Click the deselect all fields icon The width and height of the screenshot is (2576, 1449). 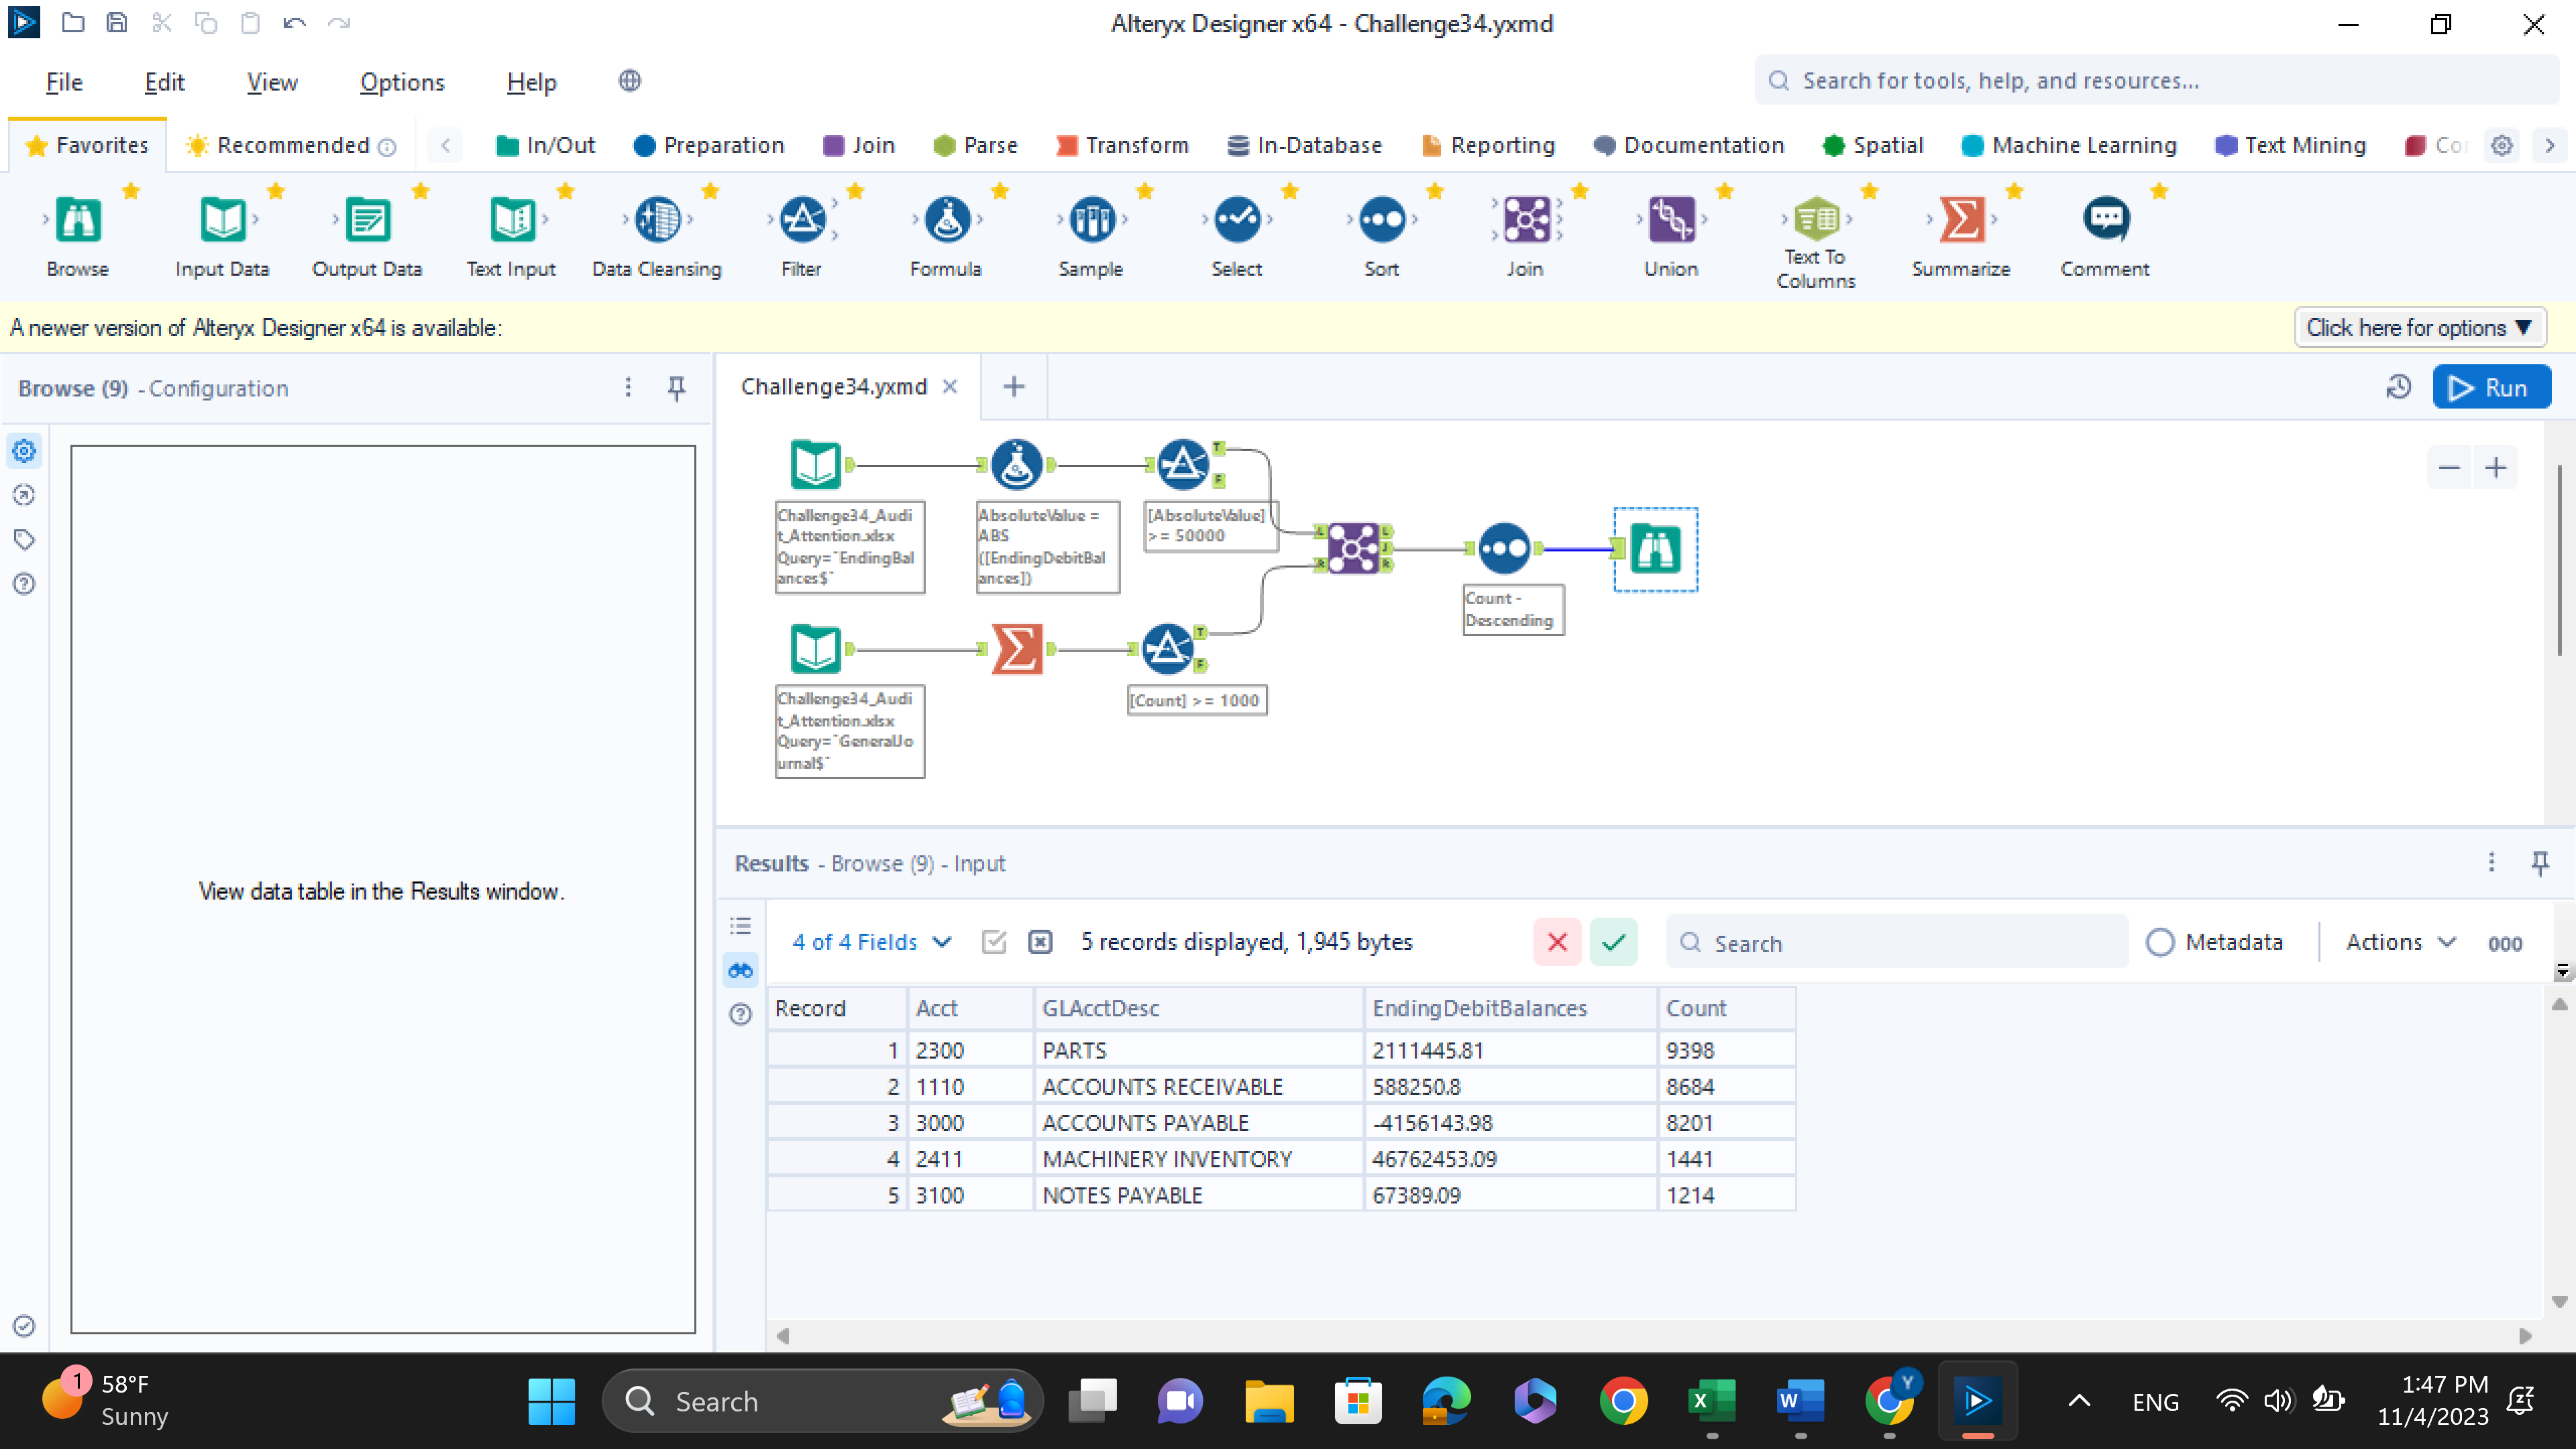(x=1040, y=942)
